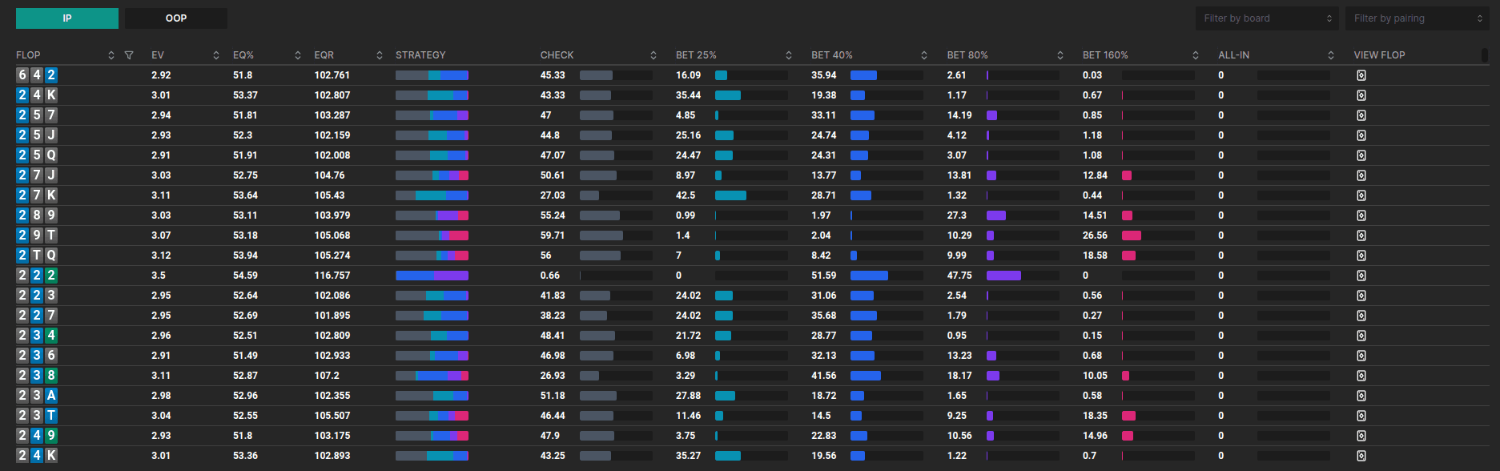Click EQR value 107.2
The image size is (1500, 471).
[327, 376]
